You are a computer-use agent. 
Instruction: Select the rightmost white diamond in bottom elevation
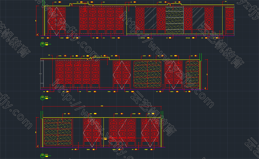click(150, 132)
